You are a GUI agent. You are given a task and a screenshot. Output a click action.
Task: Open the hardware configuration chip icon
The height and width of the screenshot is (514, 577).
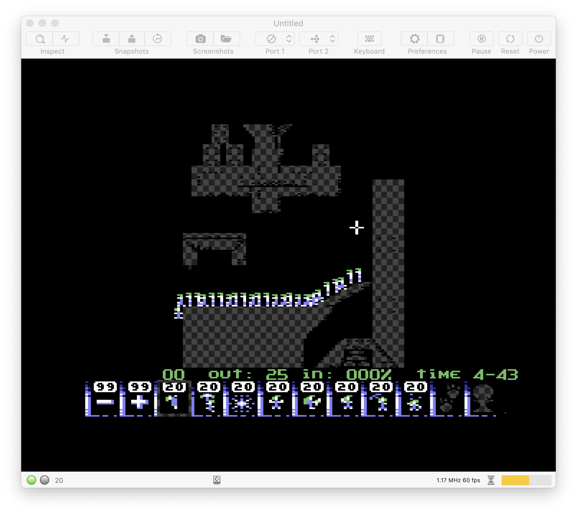click(x=441, y=39)
